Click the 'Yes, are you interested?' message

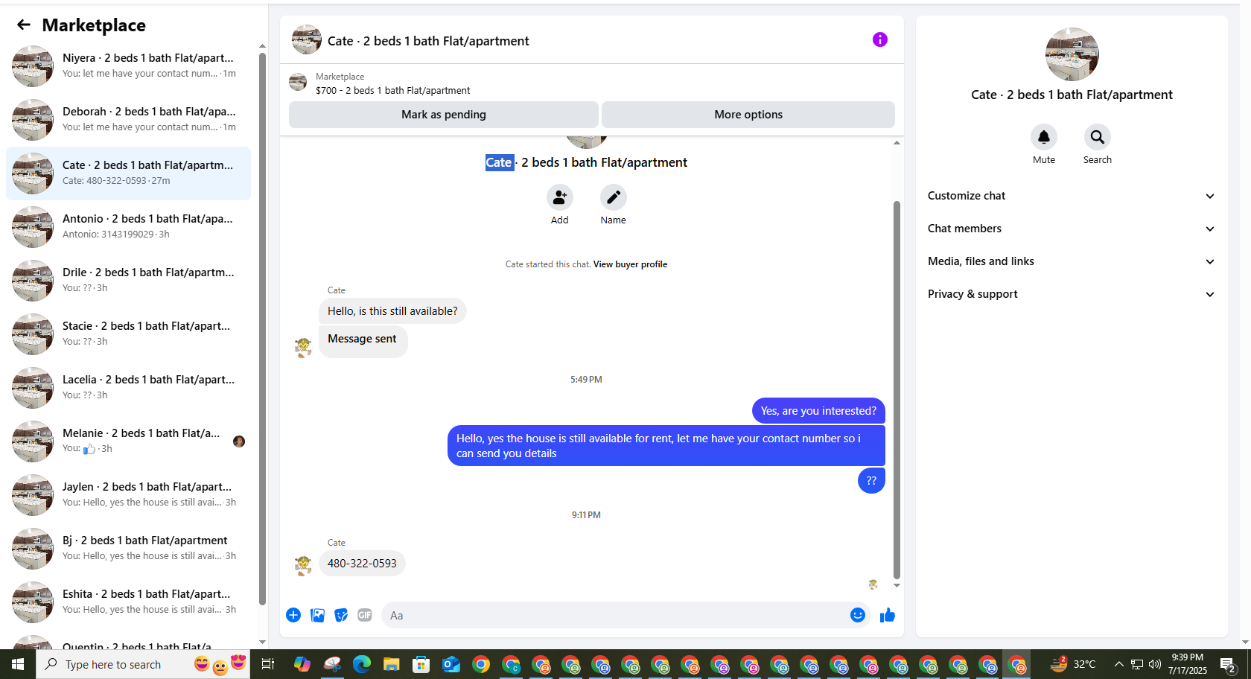(818, 411)
